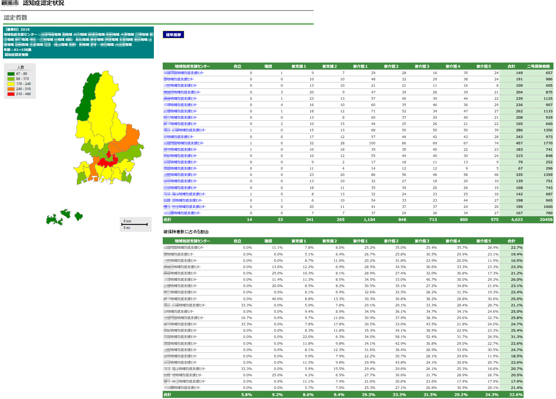Viewport: 556px width, 399px height.
Task: Click the large orange northeastern map region
Action: pyautogui.click(x=130, y=138)
